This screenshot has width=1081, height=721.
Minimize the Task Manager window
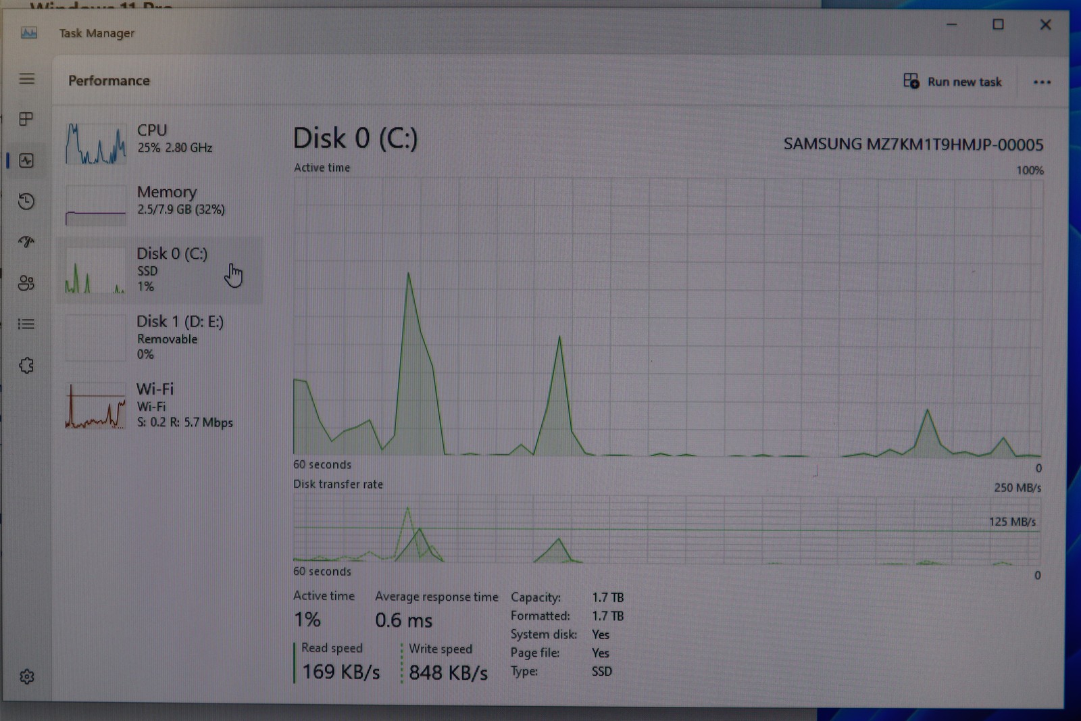[x=952, y=24]
